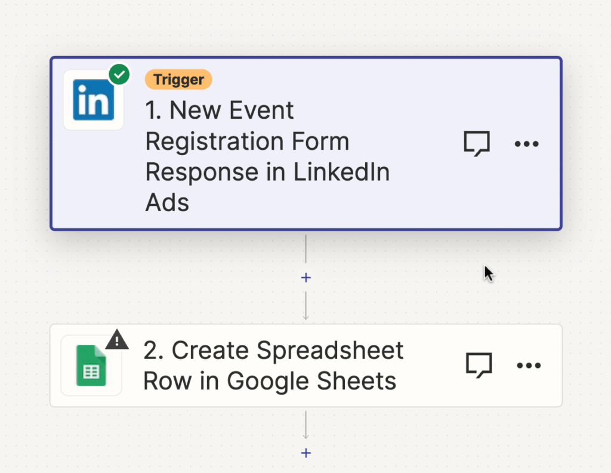Viewport: 611px width, 473px height.
Task: Open the Create Spreadsheet Row in Google Sheets step
Action: tap(274, 365)
